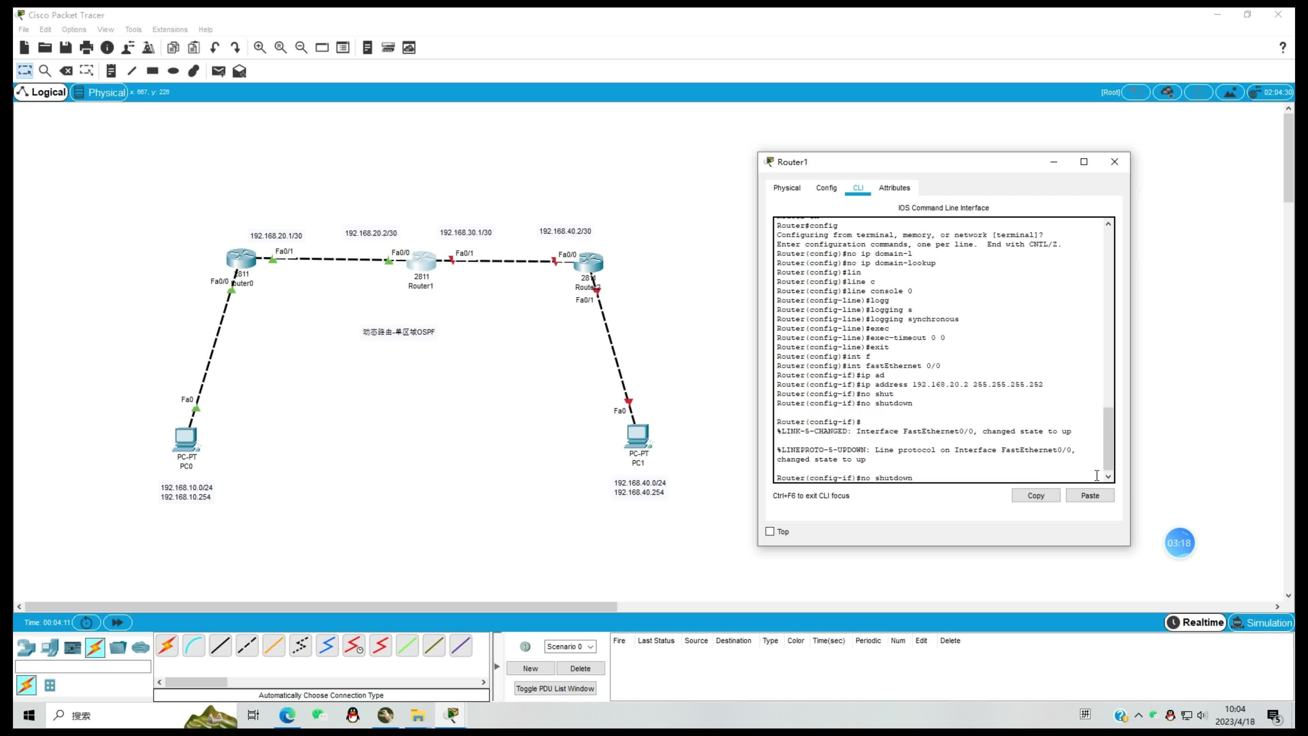Click the Save file toolbar icon
The width and height of the screenshot is (1308, 736).
65,48
